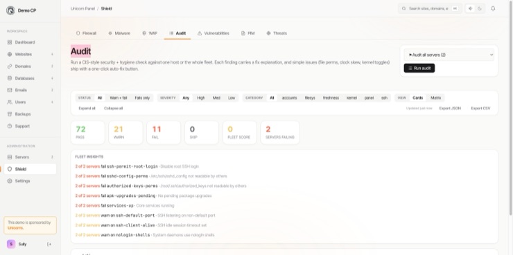Open the Audit all servers dropdown
This screenshot has height=255, width=513.
click(x=449, y=55)
